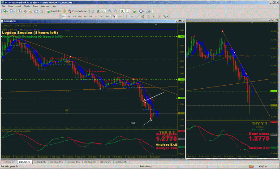This screenshot has height=169, width=280.
Task: Click the Arrows objects icon
Action: pyautogui.click(x=165, y=17)
